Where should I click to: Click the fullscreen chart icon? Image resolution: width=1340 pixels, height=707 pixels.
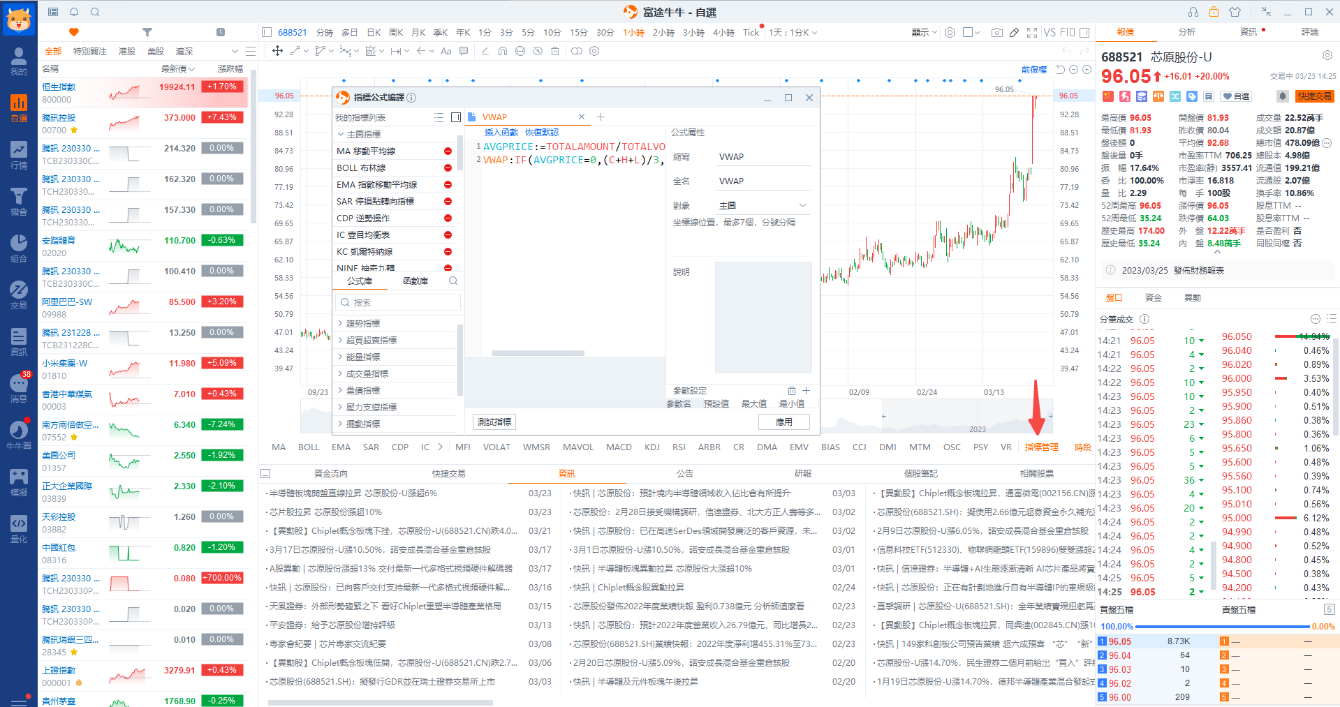coord(1032,32)
